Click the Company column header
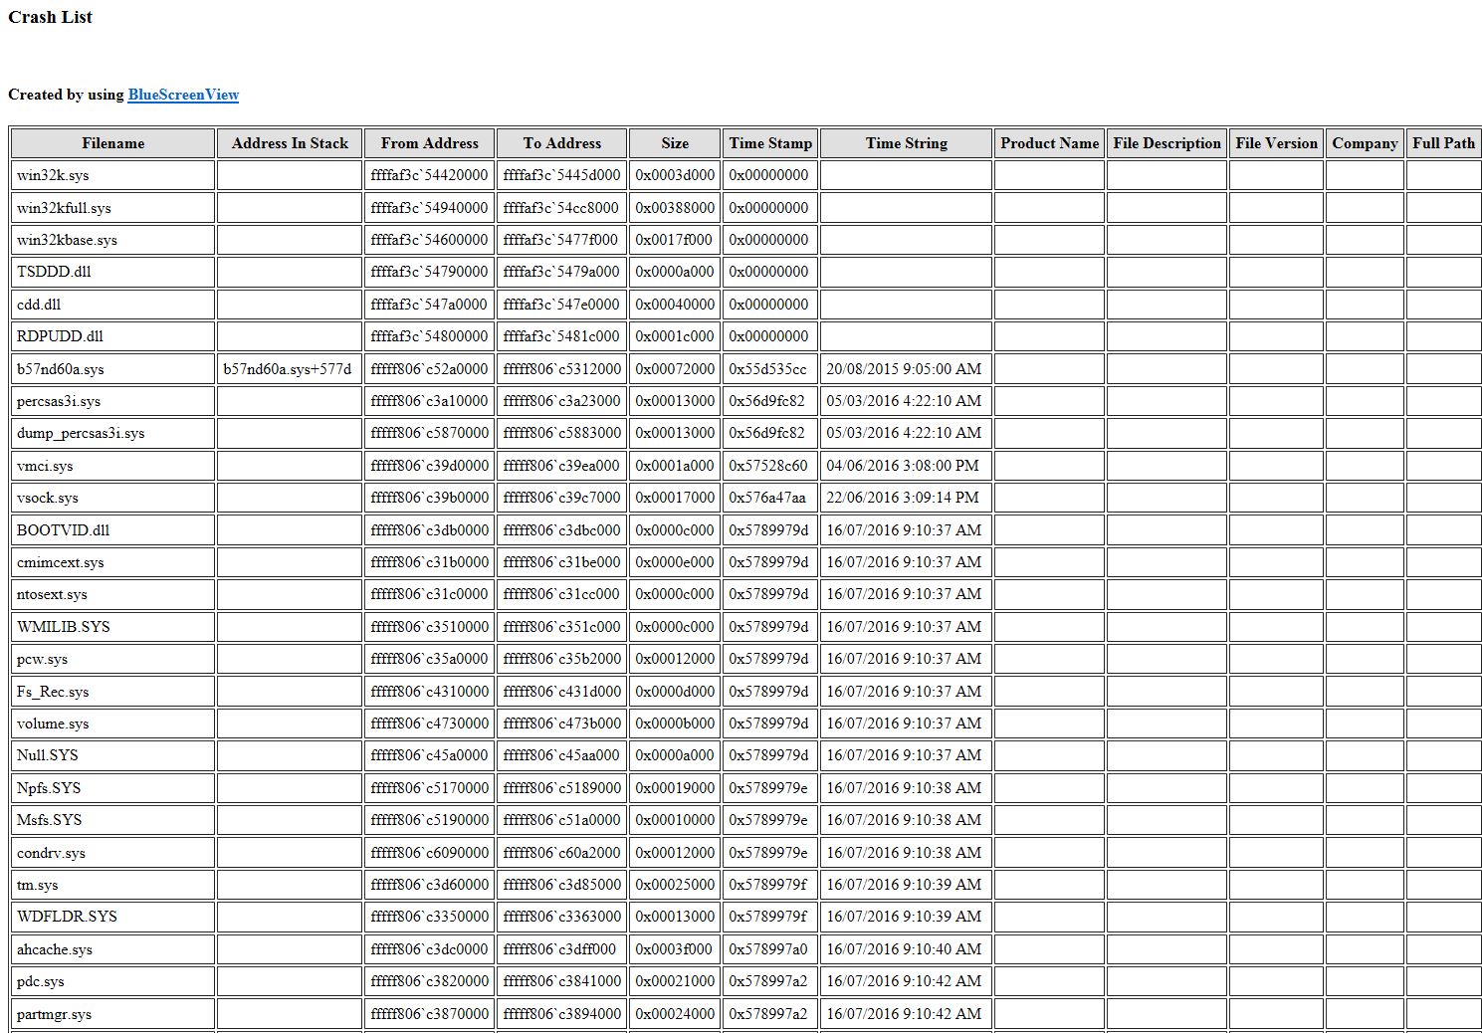Screen dimensions: 1482x1033 point(1365,143)
